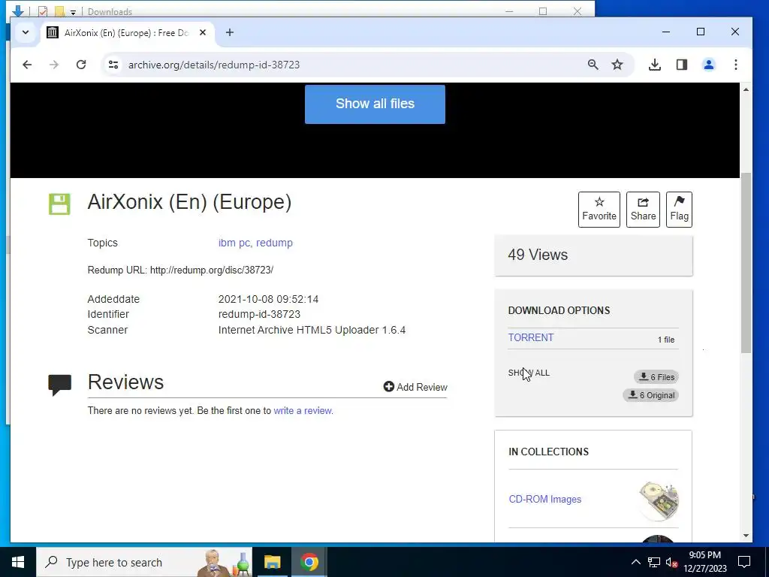Go back to the previous page
The width and height of the screenshot is (769, 577).
tap(27, 65)
